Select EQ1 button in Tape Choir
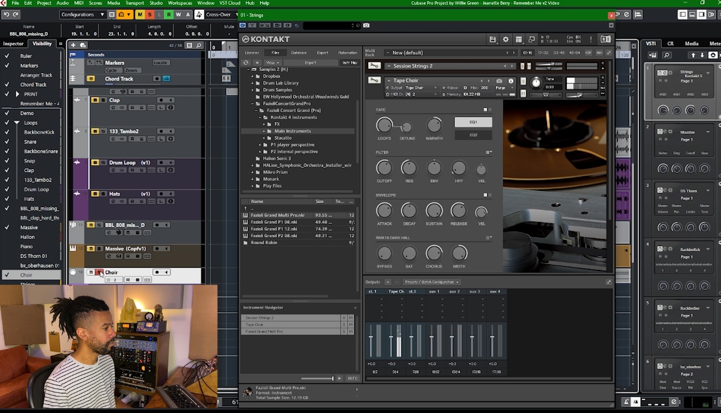721x413 pixels. 473,122
